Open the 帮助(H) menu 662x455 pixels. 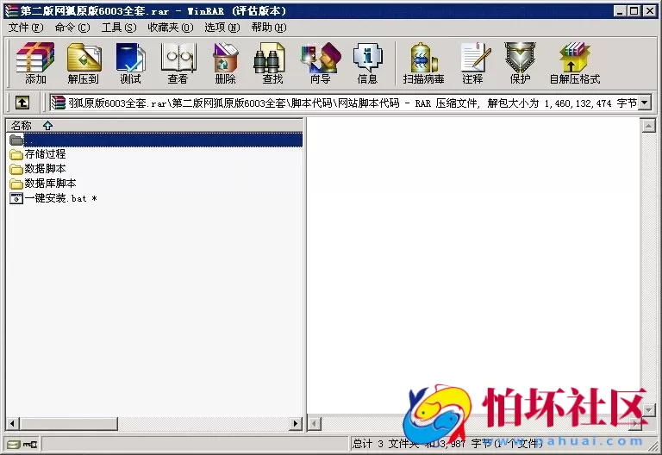coord(269,28)
